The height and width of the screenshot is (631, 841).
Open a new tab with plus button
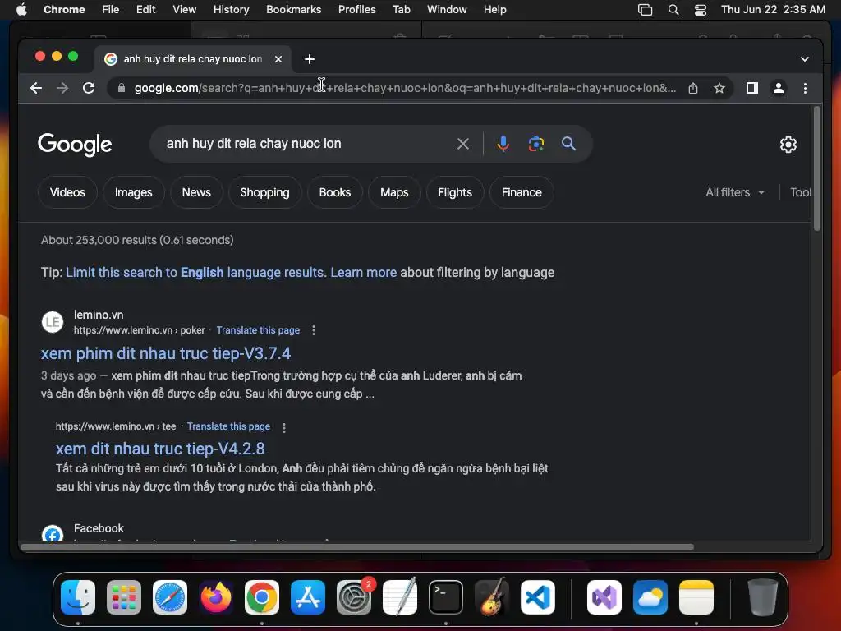tap(310, 59)
